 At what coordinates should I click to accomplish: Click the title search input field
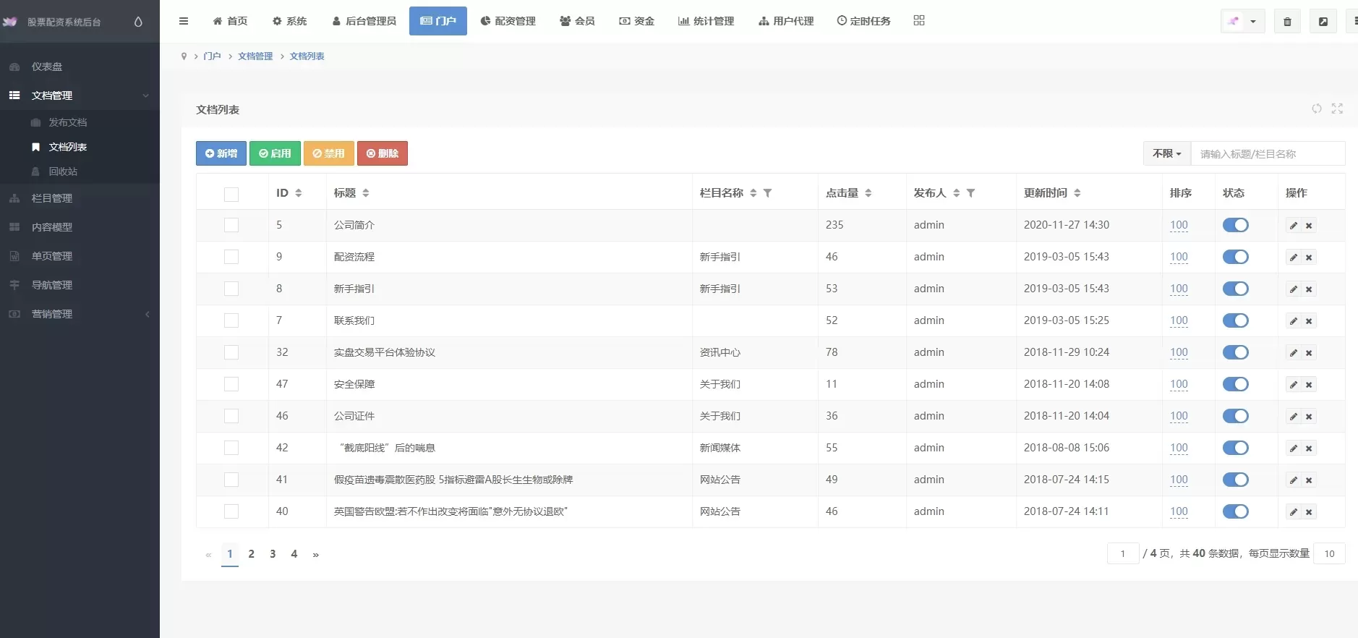[x=1267, y=153]
